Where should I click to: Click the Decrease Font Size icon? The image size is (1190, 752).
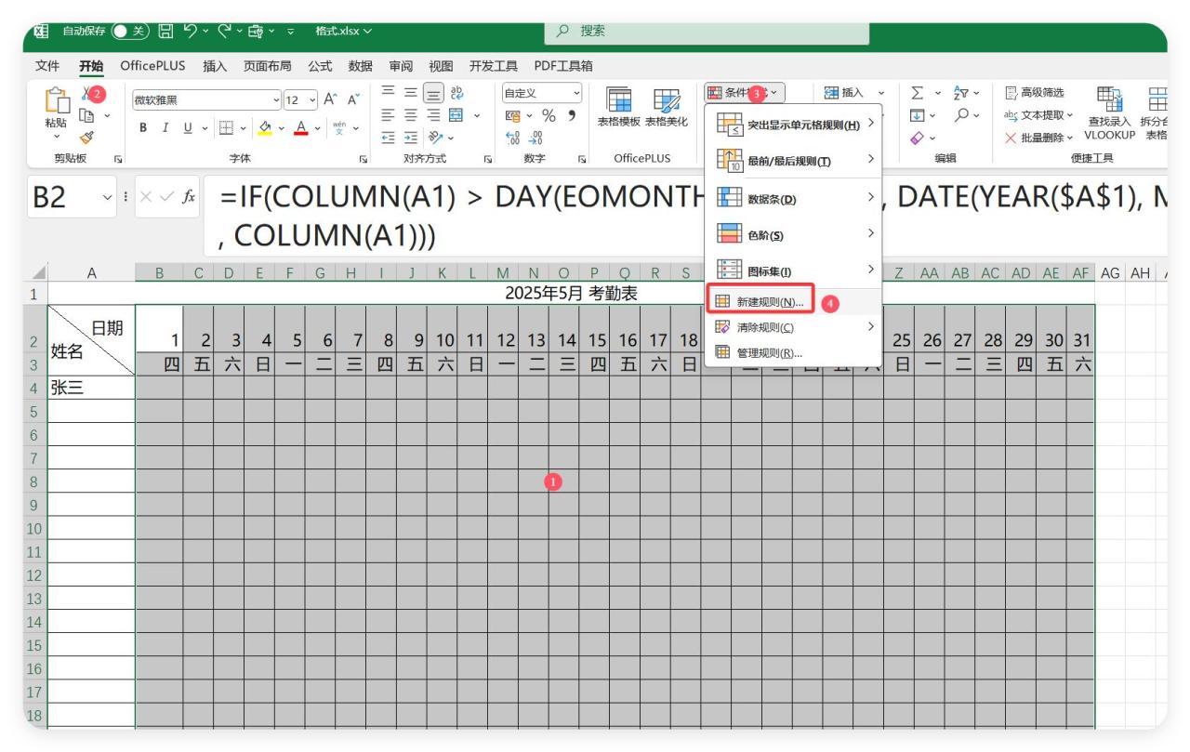[x=353, y=100]
